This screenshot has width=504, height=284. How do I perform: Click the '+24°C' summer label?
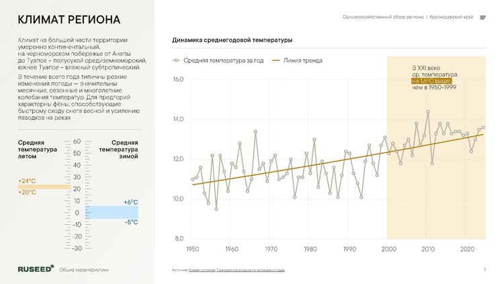28,181
